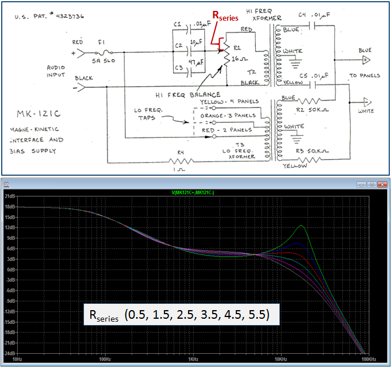Click the LTspice waveform window icon

(6, 184)
